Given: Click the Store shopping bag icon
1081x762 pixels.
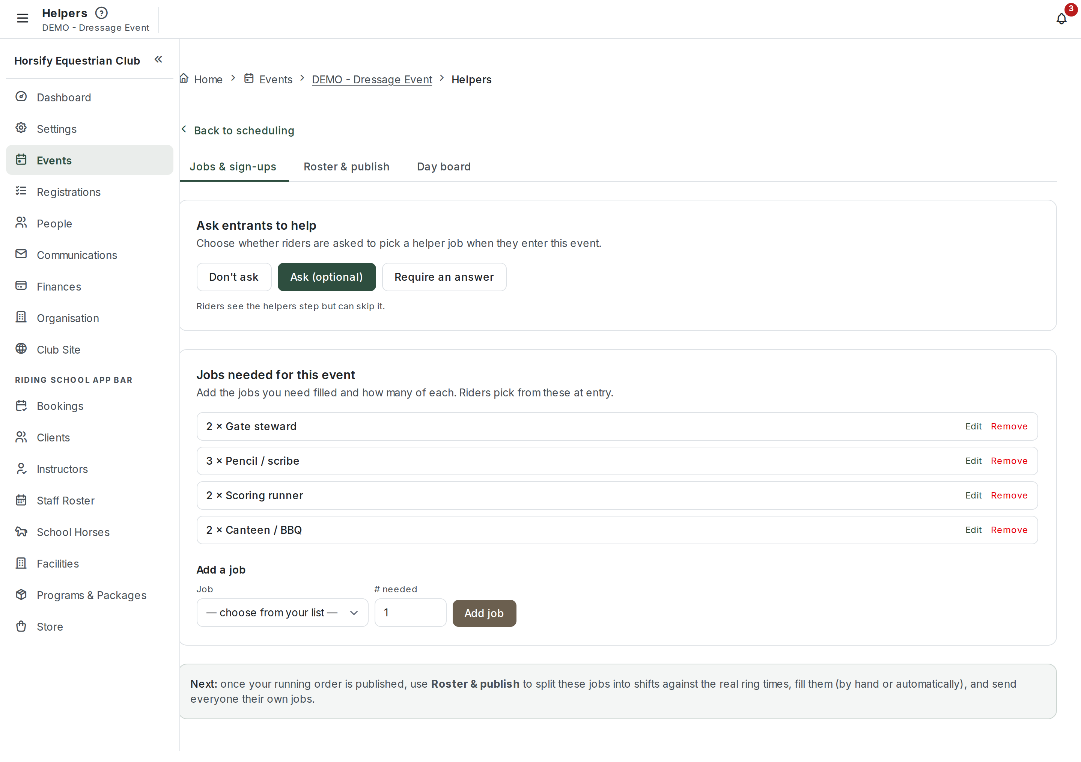Looking at the screenshot, I should point(21,626).
